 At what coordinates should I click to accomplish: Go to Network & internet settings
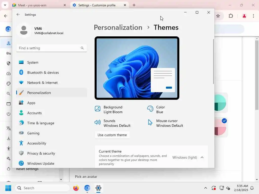(52, 83)
